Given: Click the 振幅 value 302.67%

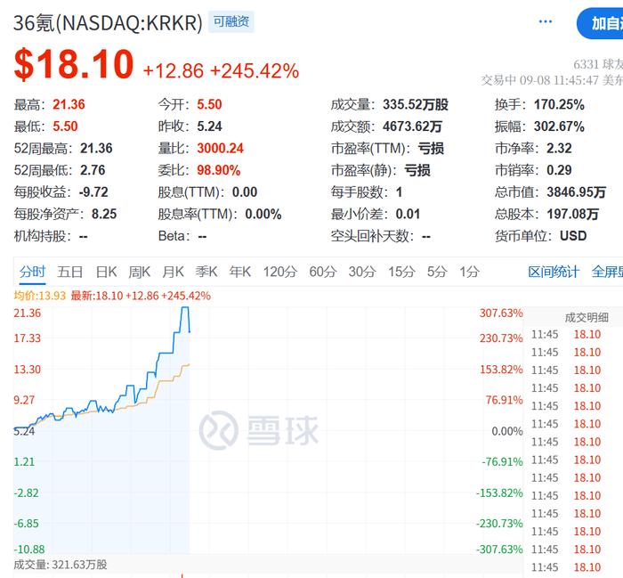Looking at the screenshot, I should click(559, 126).
